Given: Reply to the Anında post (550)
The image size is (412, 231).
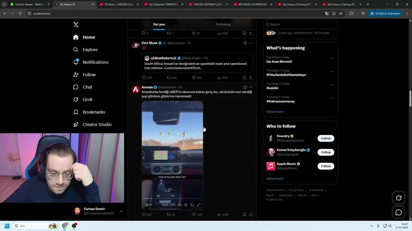Looking at the screenshot, I should pos(146,214).
